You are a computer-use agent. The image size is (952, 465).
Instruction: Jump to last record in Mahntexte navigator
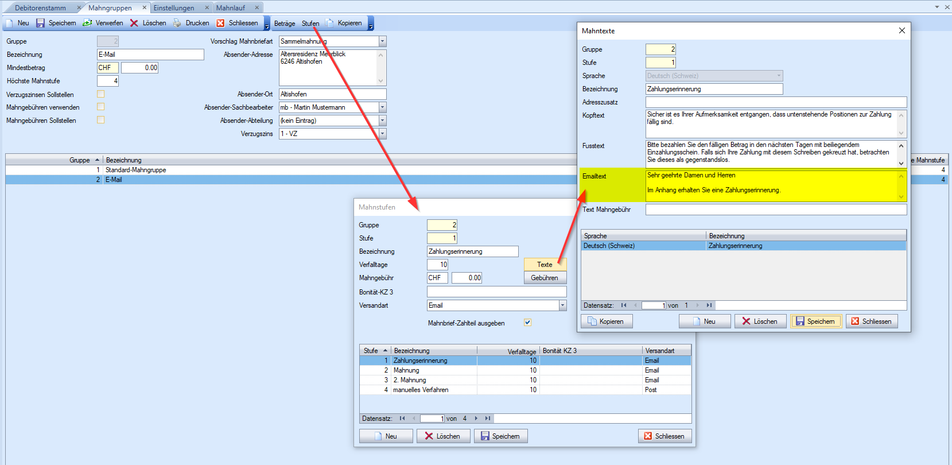pyautogui.click(x=709, y=305)
